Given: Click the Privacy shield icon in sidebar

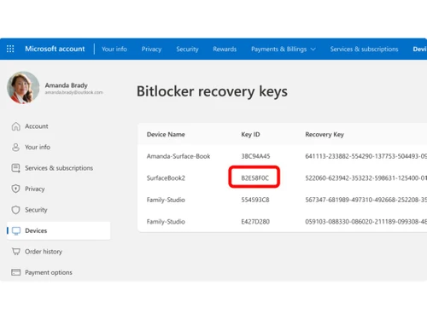Looking at the screenshot, I should [x=15, y=189].
